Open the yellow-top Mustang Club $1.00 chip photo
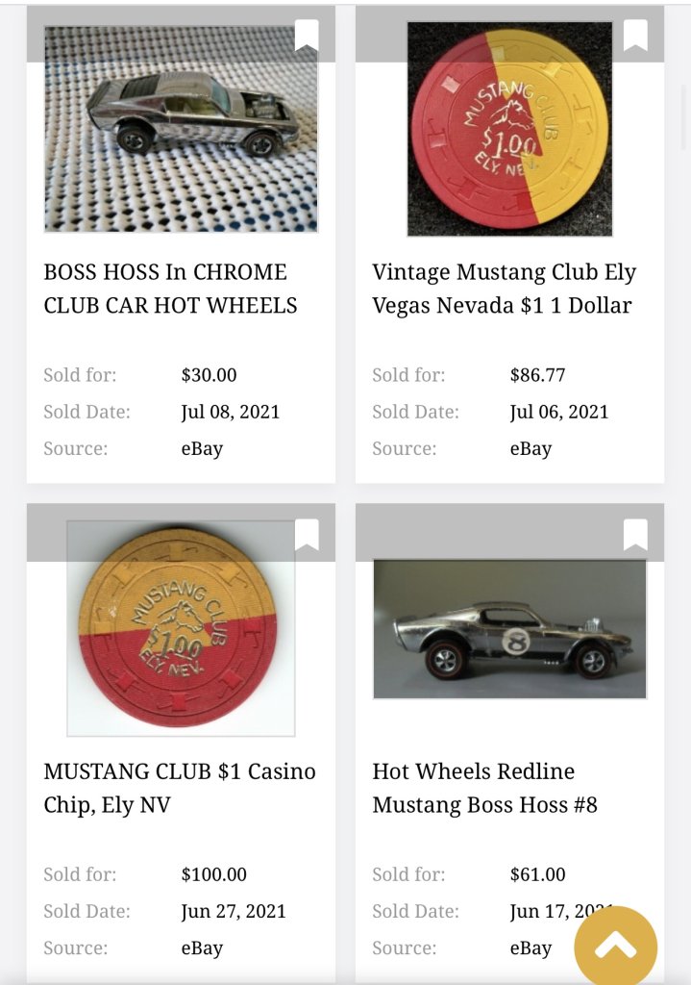Viewport: 691px width, 985px height. (x=181, y=630)
